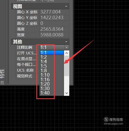
Task: Select the 1:20 scale entry
Action: coord(52,84)
